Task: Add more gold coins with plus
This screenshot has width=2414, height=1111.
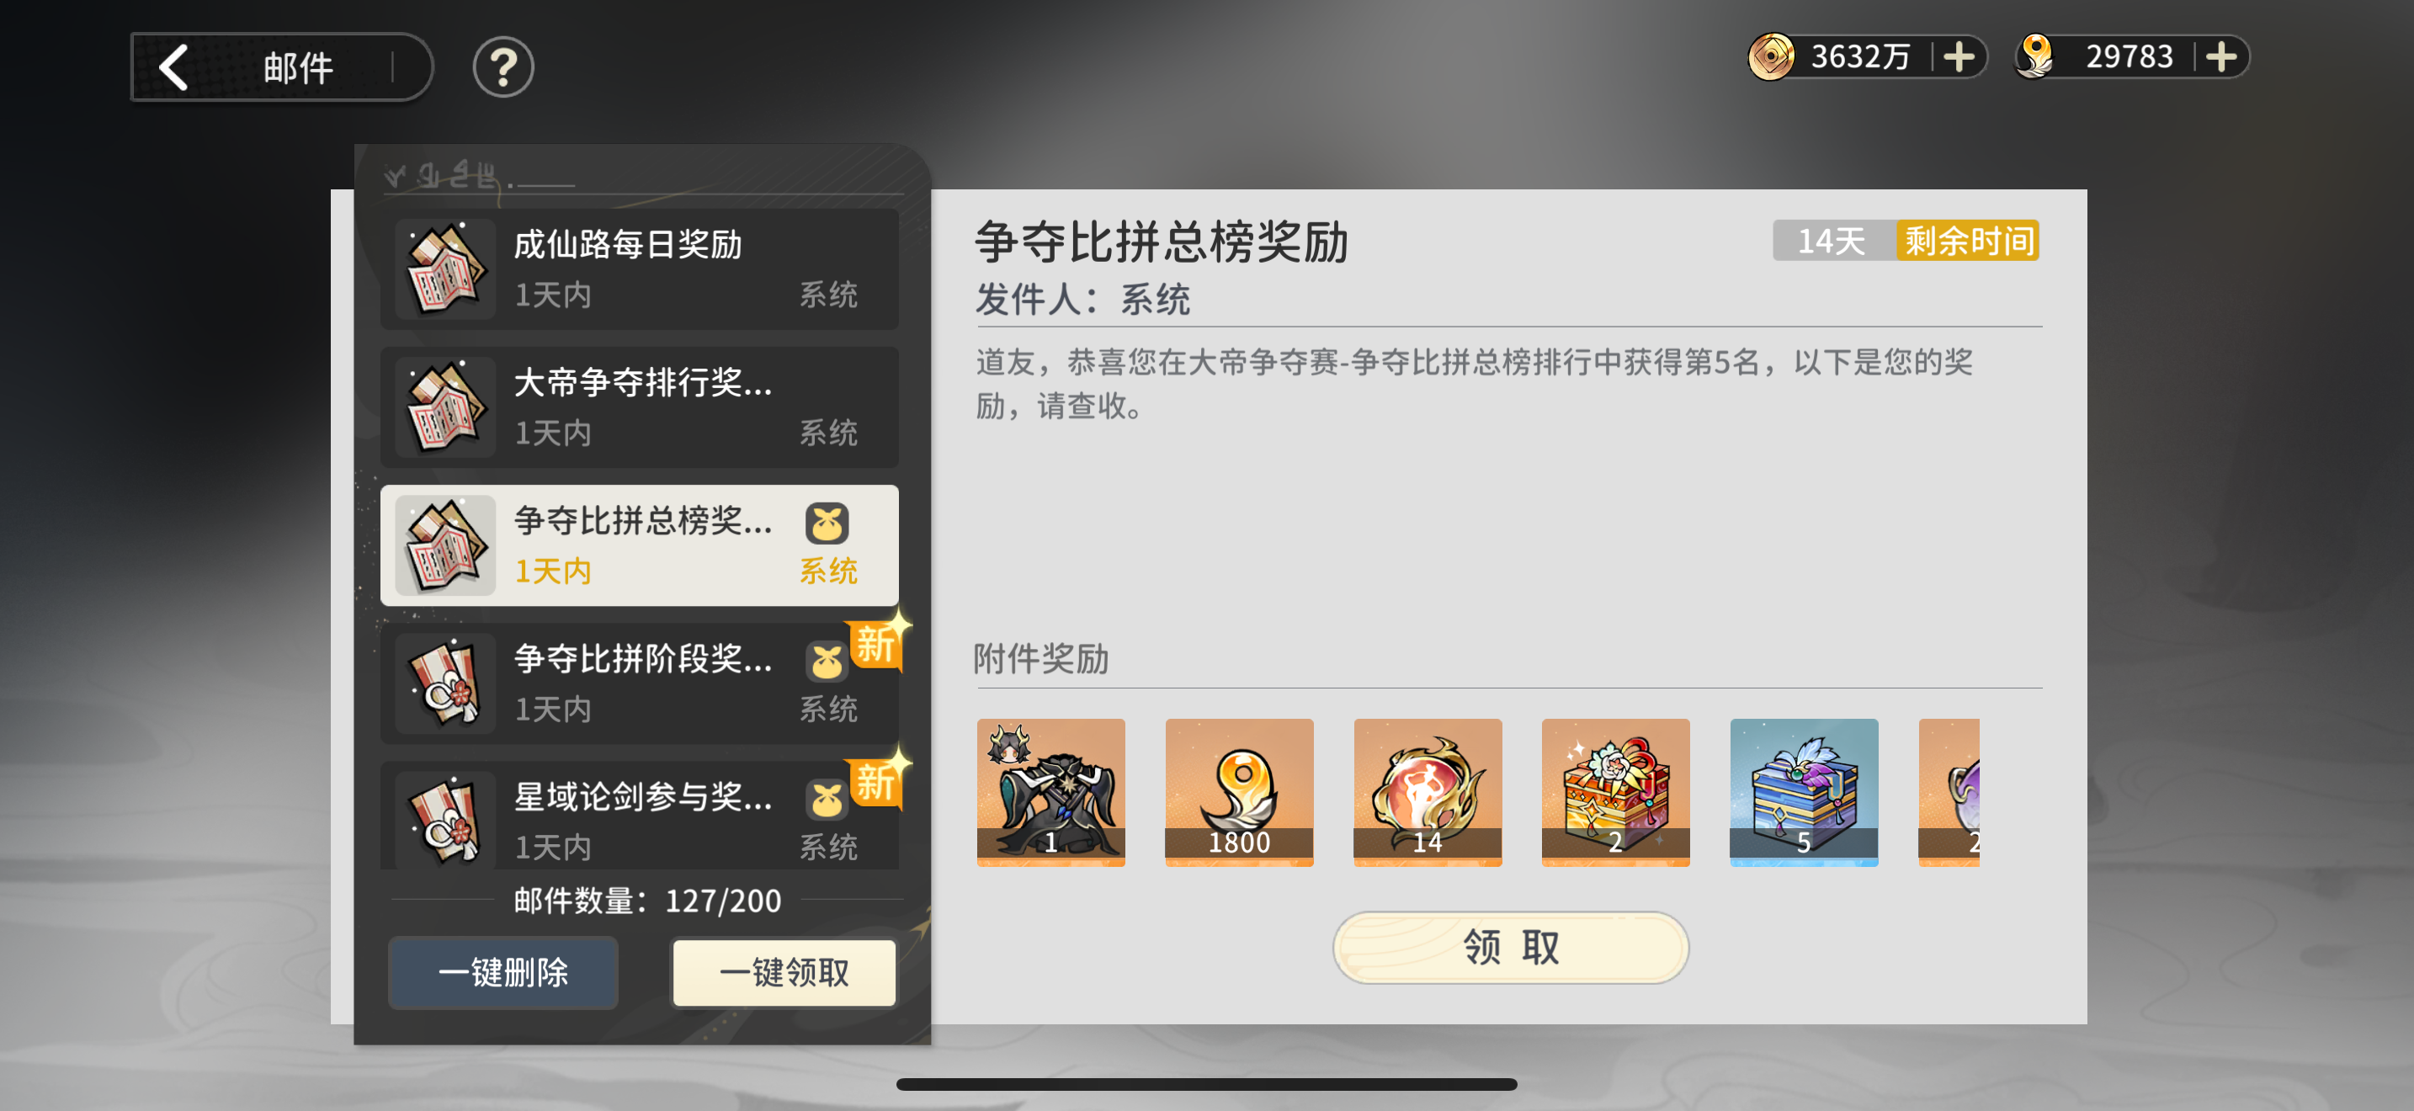Action: (1959, 57)
